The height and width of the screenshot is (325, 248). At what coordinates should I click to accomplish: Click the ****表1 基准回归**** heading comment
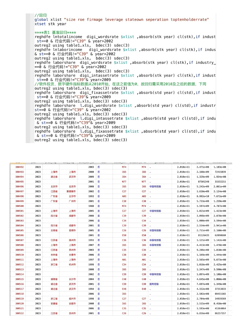55,32
